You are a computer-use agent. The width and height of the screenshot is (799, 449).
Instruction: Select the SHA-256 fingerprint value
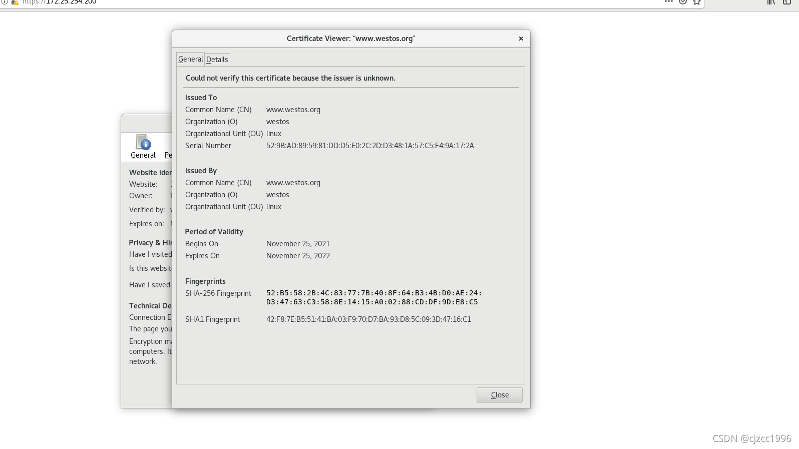coord(374,297)
